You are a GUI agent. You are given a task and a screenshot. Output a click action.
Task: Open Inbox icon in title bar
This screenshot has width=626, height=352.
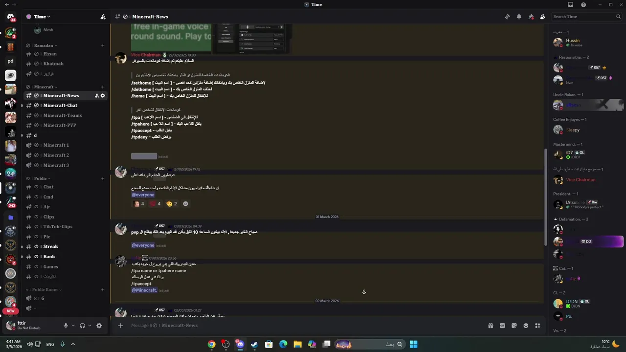[570, 4]
